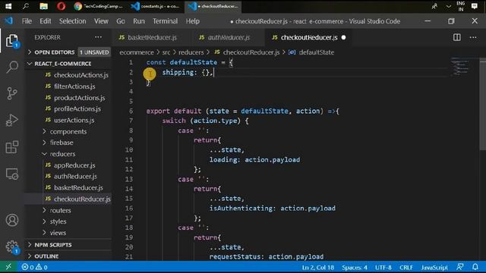Open File Explorer from taskbar
486x273 pixels.
(44, 6)
